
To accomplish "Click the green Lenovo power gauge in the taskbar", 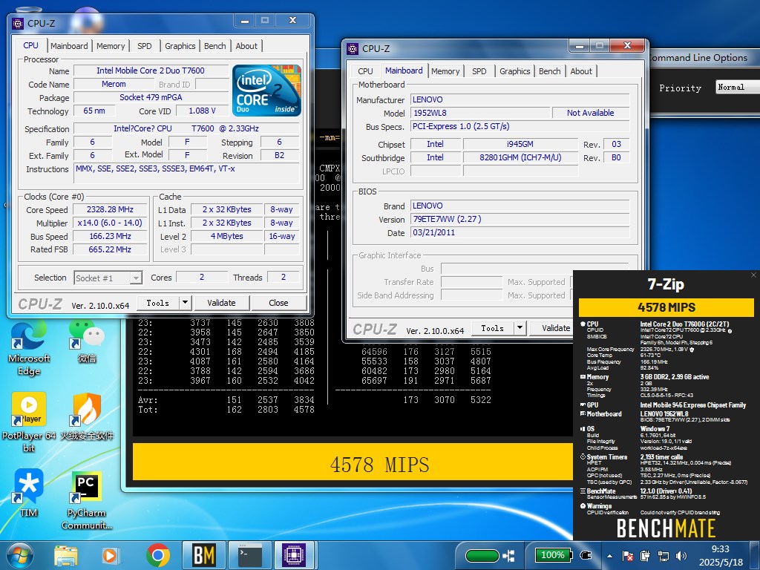I will (x=482, y=555).
